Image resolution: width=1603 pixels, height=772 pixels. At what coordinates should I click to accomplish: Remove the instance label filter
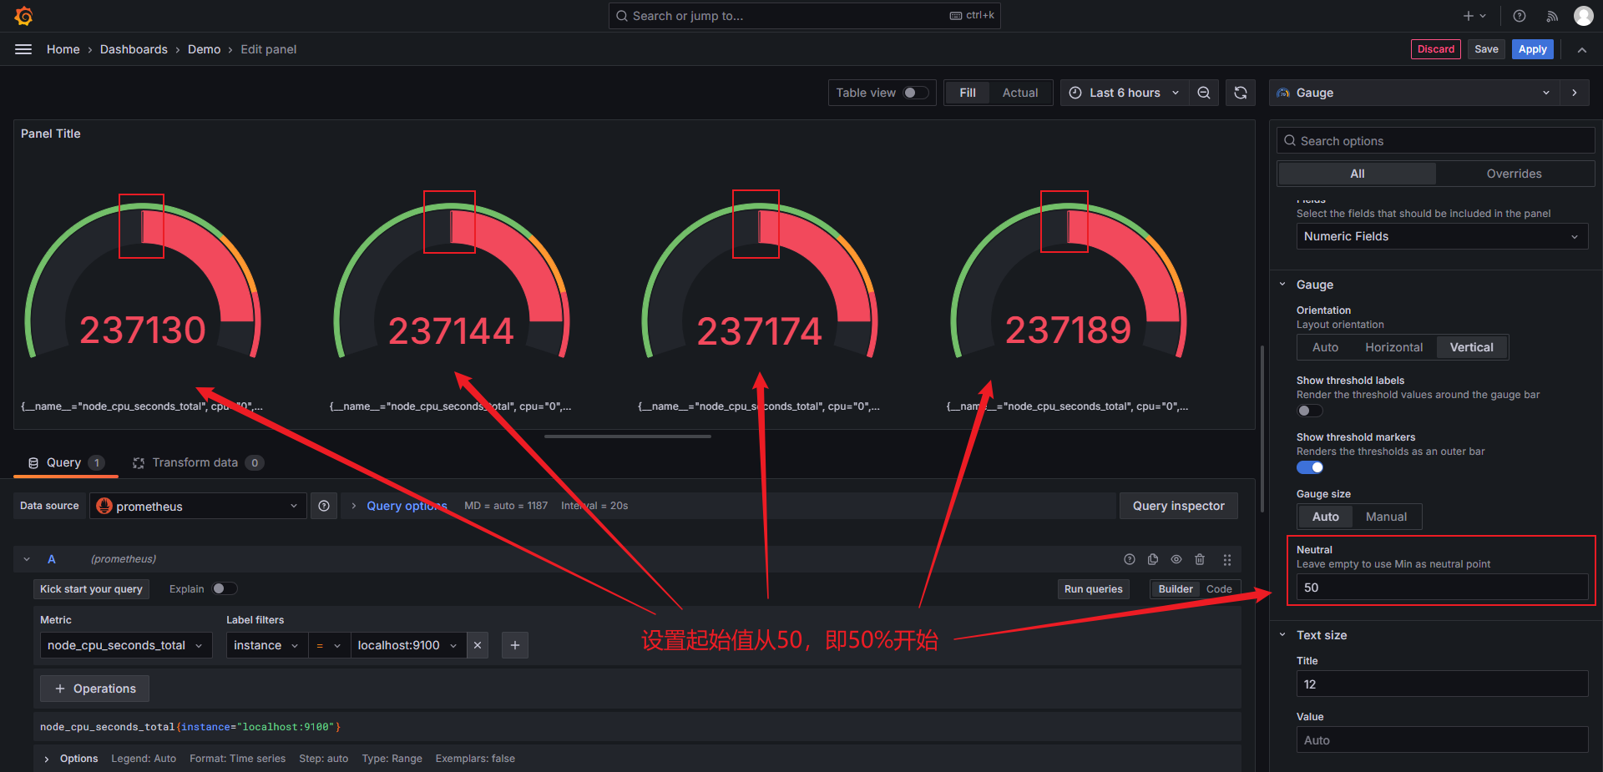(x=478, y=645)
